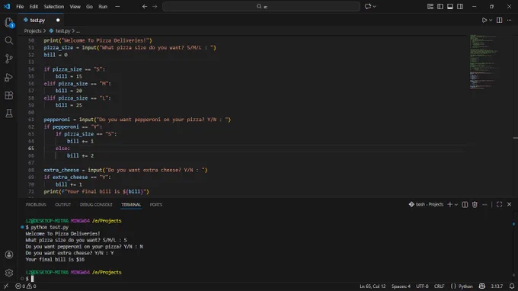Open the View menu

click(75, 6)
